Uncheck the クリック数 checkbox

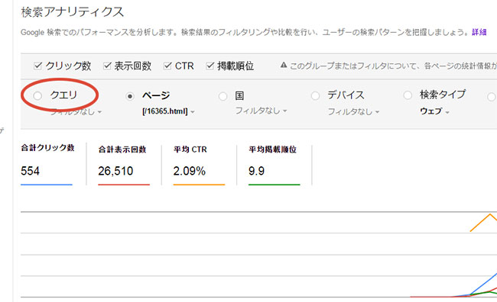click(x=37, y=66)
